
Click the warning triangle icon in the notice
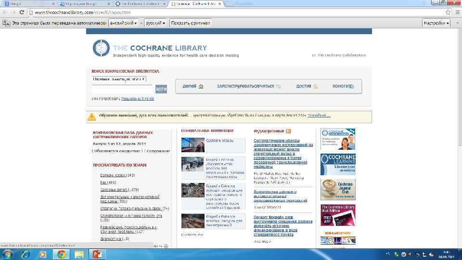point(91,117)
